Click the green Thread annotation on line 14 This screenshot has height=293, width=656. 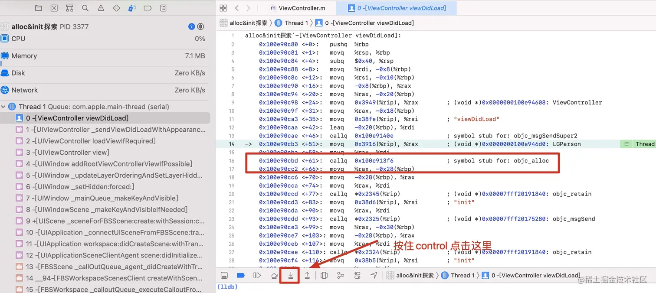[x=638, y=144]
